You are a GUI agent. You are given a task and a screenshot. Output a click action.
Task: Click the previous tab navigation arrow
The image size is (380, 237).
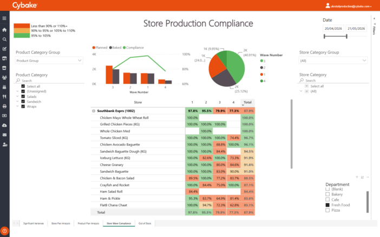point(14,223)
